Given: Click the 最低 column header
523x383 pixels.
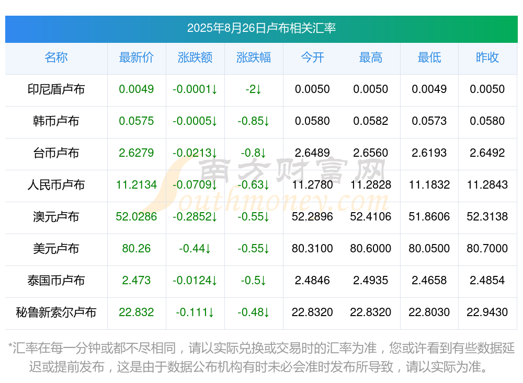Looking at the screenshot, I should [x=429, y=57].
